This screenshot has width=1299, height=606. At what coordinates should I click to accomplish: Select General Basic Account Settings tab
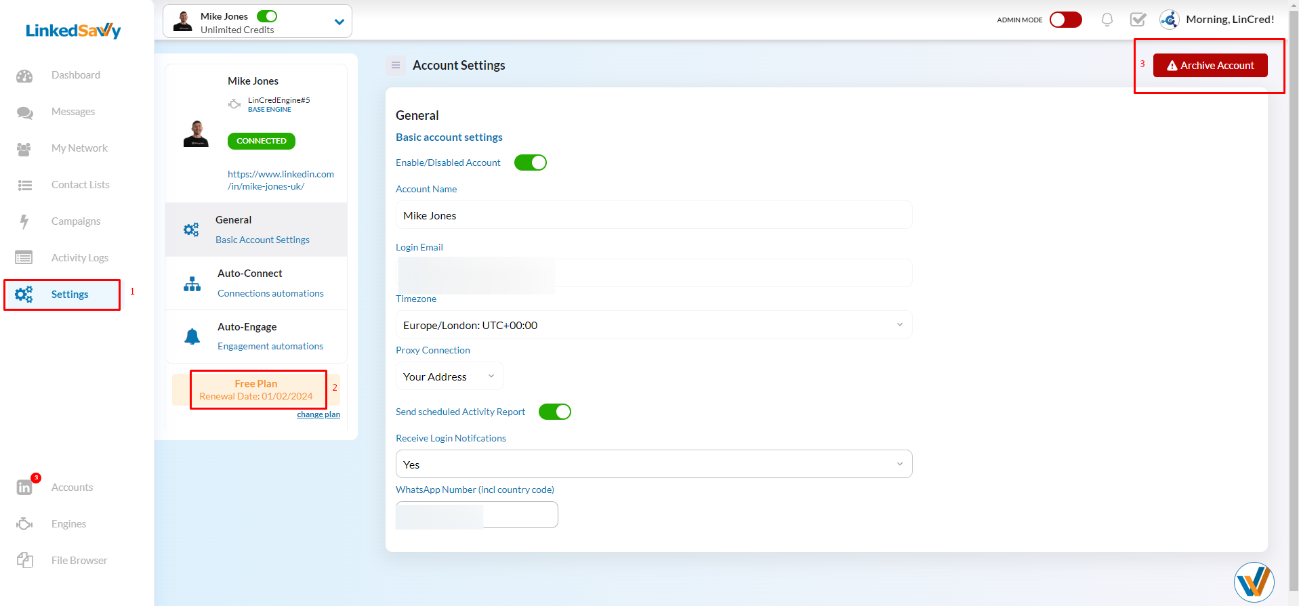point(256,230)
